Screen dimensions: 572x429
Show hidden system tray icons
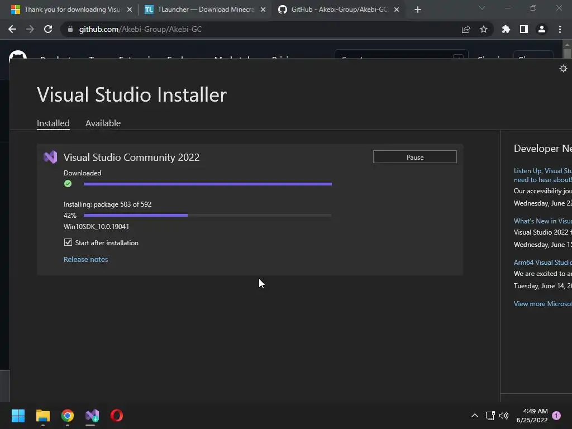[x=475, y=416]
